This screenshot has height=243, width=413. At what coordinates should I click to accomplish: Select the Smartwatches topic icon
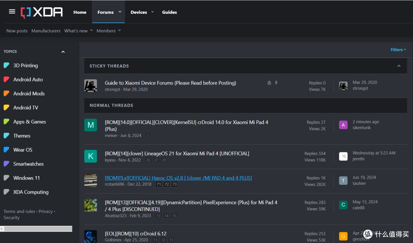pos(7,164)
